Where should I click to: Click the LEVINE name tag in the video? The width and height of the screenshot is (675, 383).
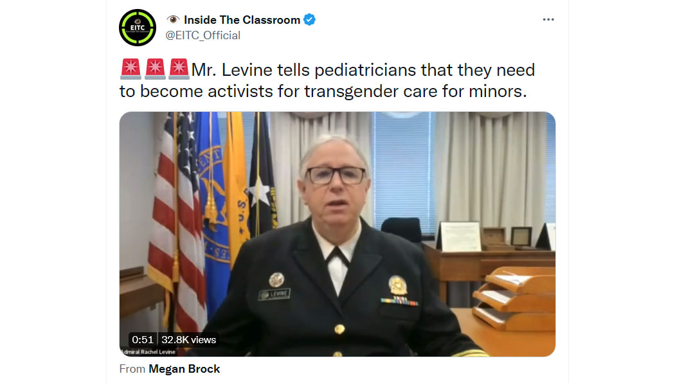[274, 294]
